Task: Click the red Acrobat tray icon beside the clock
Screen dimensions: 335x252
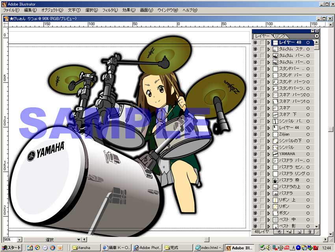Action: [316, 248]
